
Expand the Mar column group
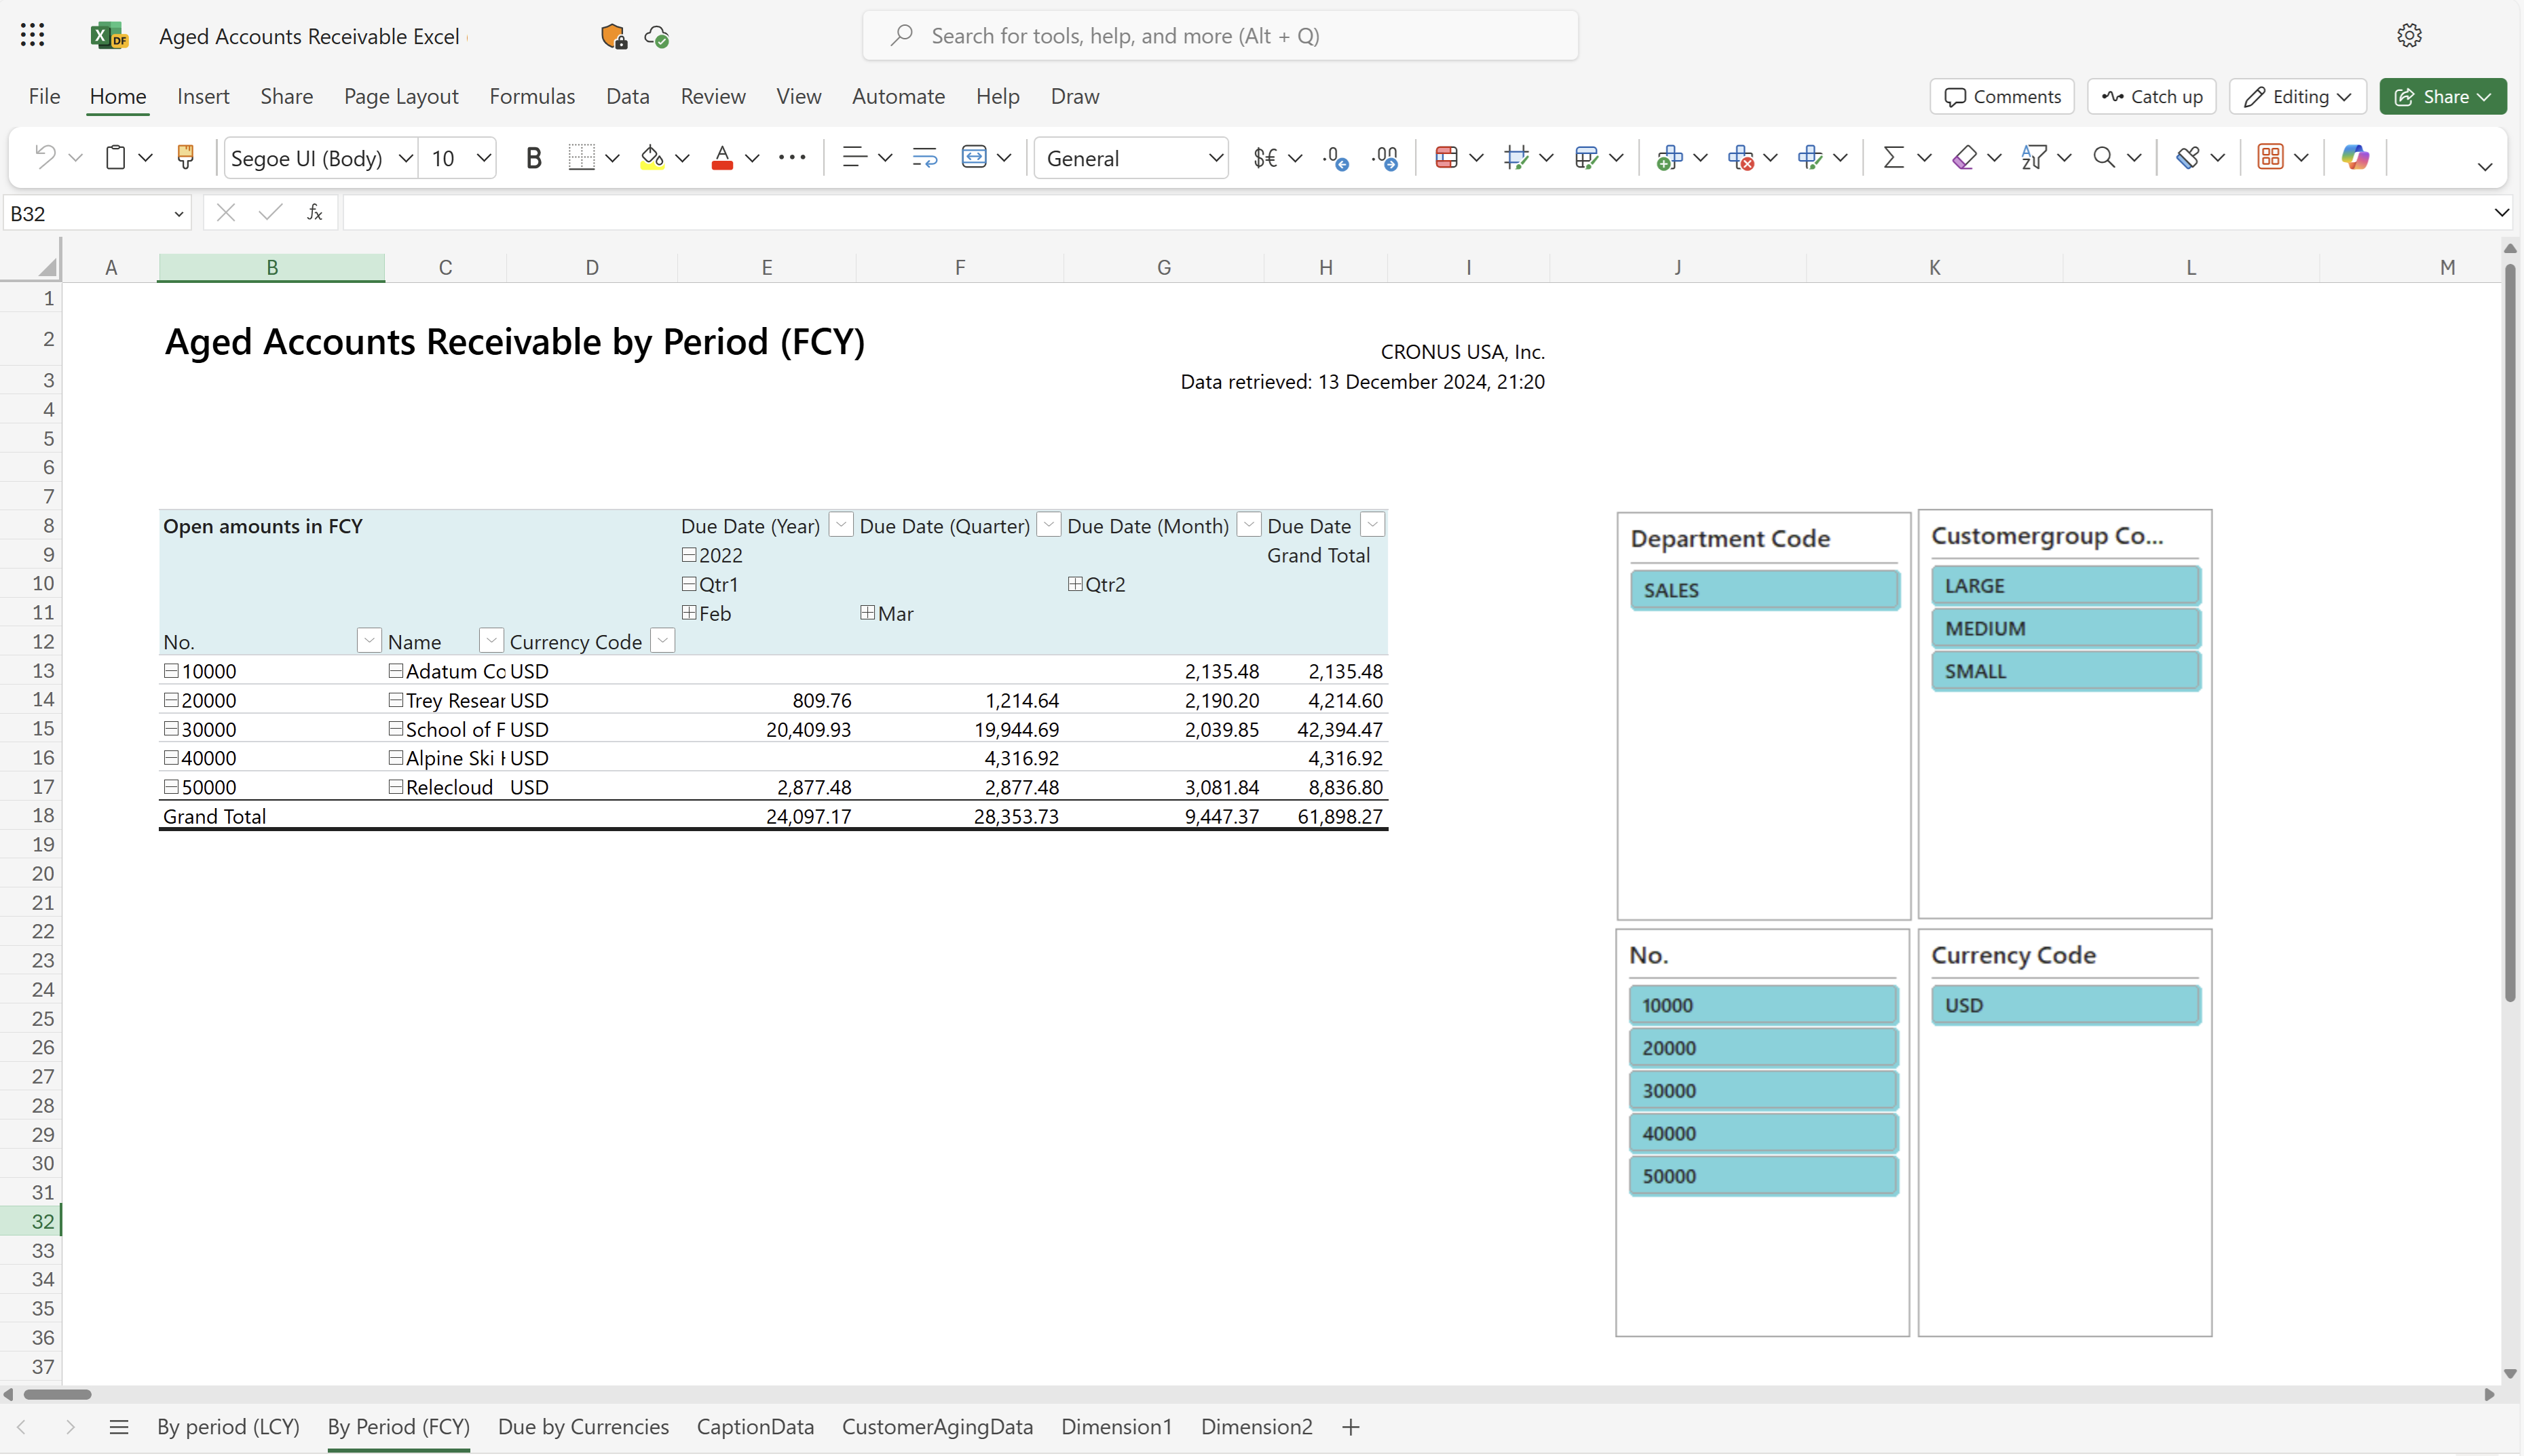pos(867,613)
